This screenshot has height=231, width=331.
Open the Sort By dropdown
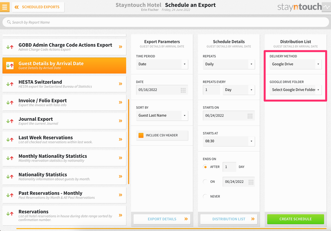[162, 116]
